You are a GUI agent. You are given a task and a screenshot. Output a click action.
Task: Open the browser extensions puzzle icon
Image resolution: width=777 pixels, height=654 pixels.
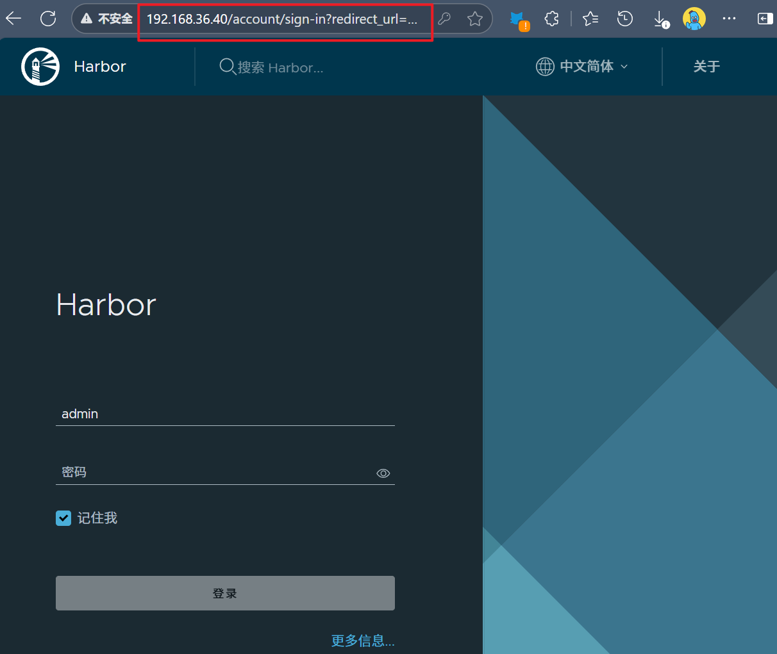click(x=551, y=19)
